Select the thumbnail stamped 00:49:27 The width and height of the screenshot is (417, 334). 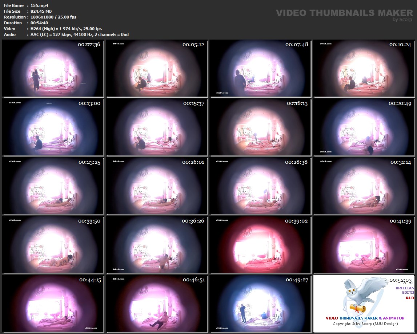click(x=260, y=304)
